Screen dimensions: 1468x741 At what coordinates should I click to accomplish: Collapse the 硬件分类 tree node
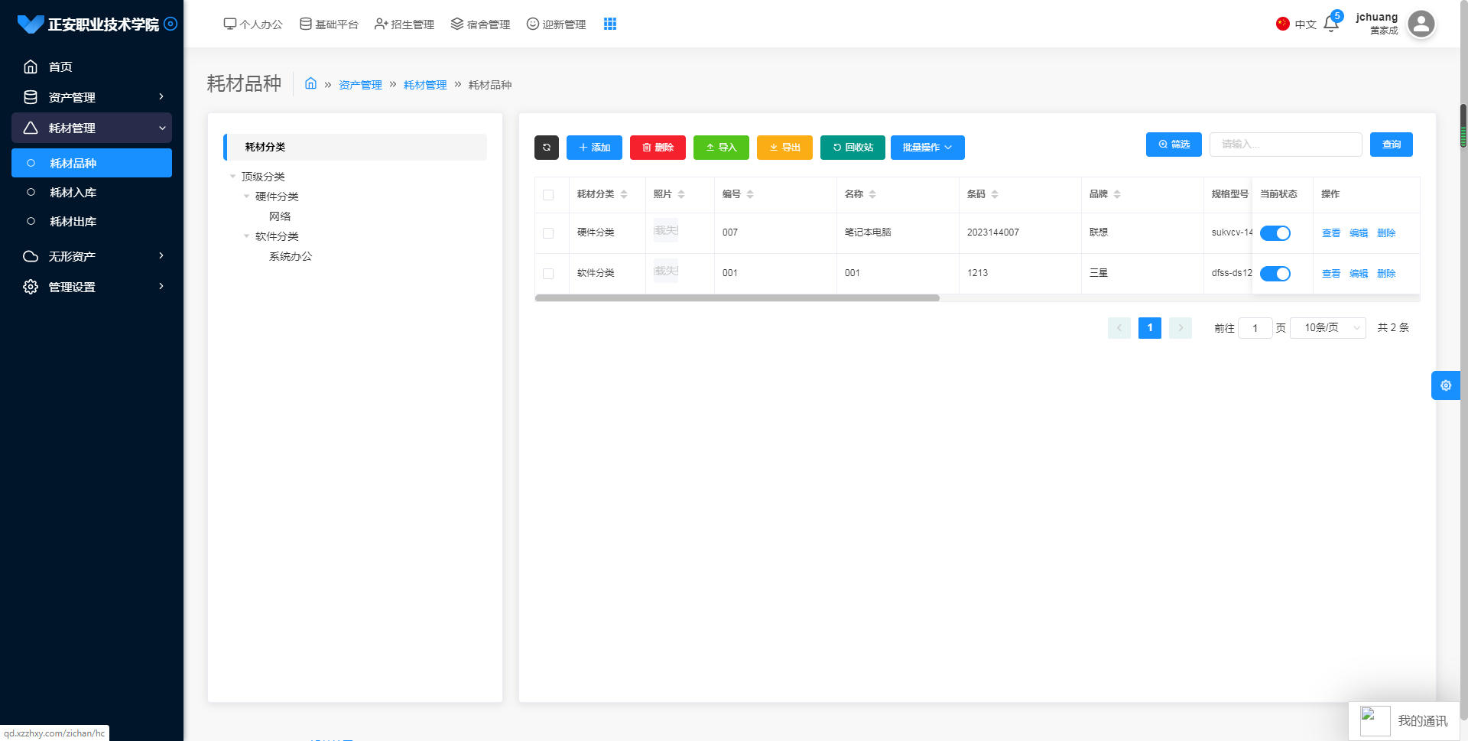tap(246, 197)
